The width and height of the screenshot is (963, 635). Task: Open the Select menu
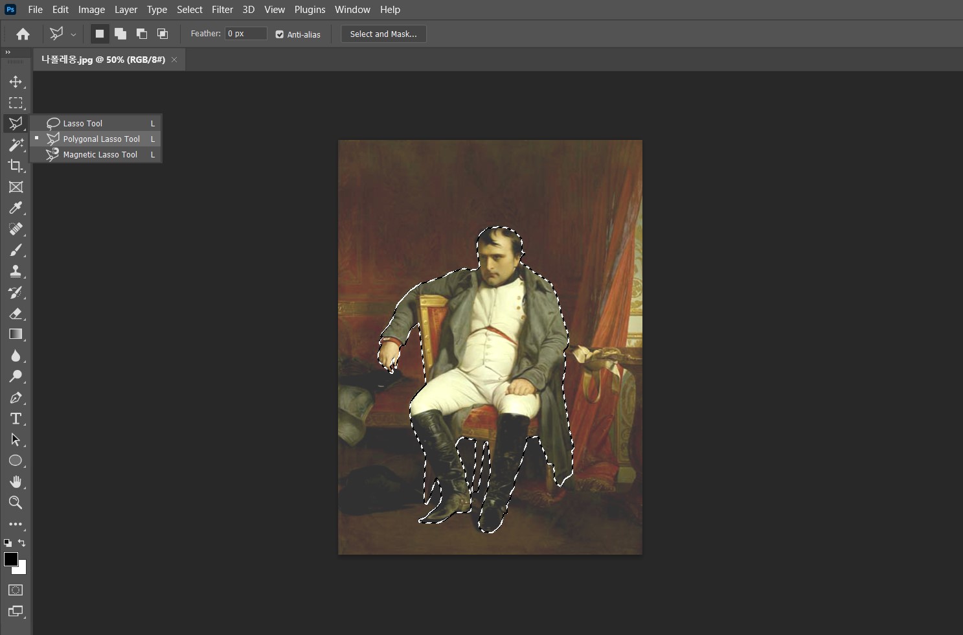coord(190,10)
